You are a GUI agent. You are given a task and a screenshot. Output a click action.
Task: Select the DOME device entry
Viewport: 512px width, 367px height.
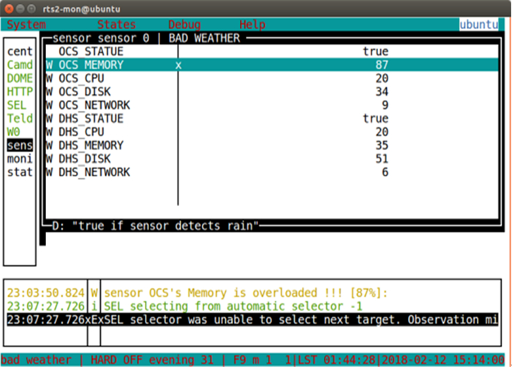click(x=20, y=78)
